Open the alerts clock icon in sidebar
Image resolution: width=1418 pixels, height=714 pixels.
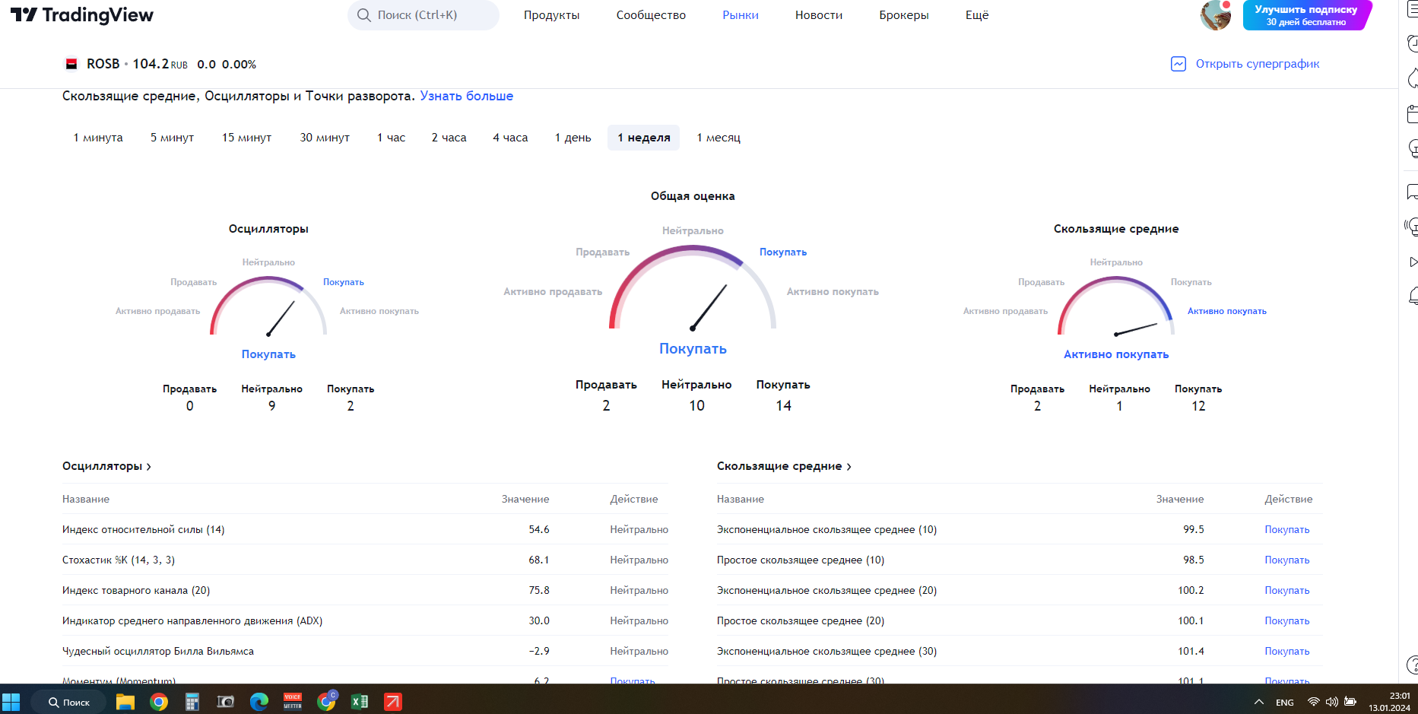1412,43
